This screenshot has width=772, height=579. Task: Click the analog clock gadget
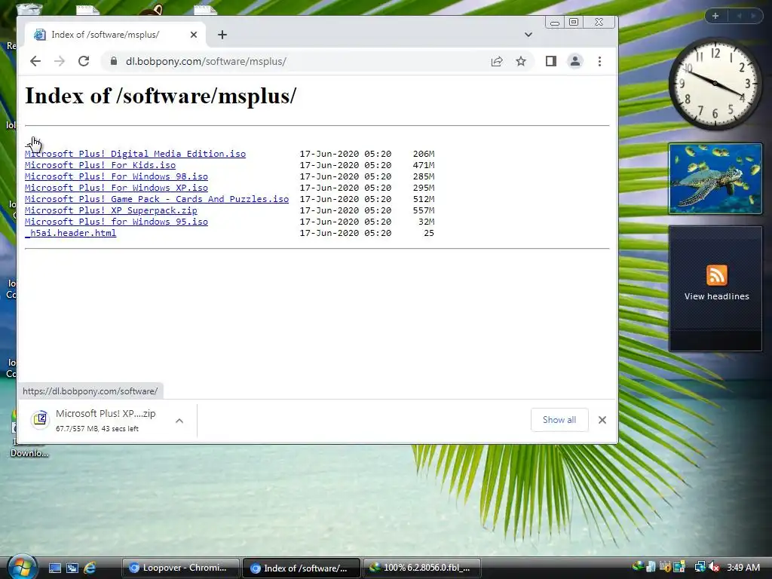(715, 84)
